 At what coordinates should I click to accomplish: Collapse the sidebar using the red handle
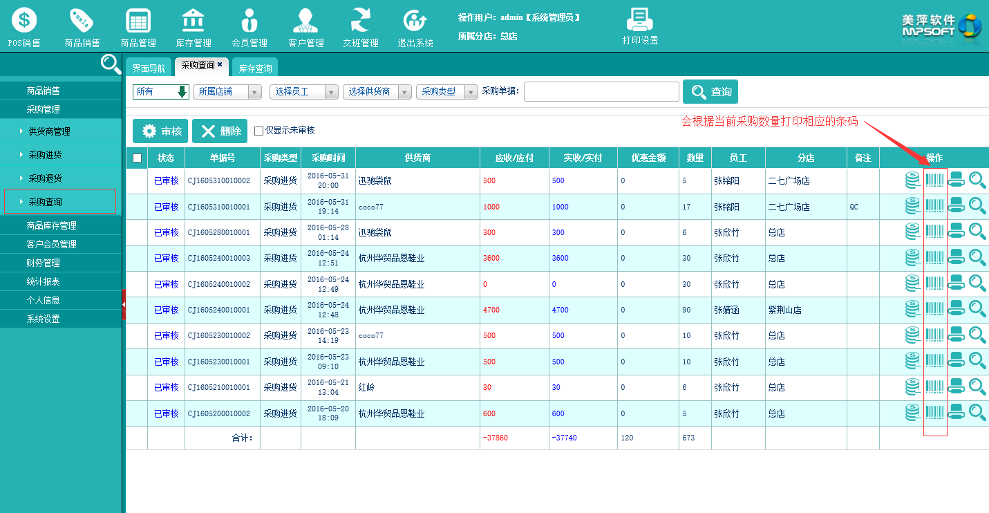pyautogui.click(x=124, y=304)
